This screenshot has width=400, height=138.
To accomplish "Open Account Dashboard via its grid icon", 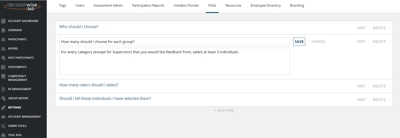I will [3, 21].
